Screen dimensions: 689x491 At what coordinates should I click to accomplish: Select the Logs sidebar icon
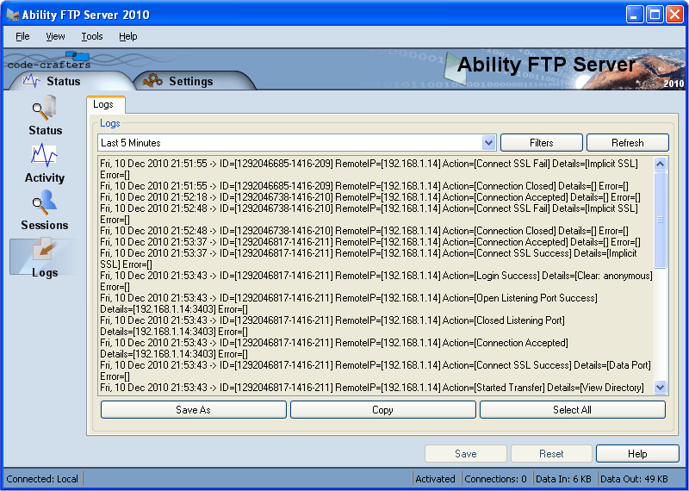[45, 258]
